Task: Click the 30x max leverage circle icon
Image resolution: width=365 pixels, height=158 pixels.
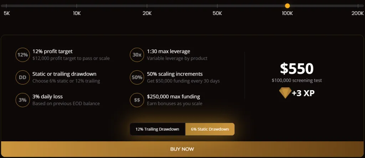Action: point(137,55)
